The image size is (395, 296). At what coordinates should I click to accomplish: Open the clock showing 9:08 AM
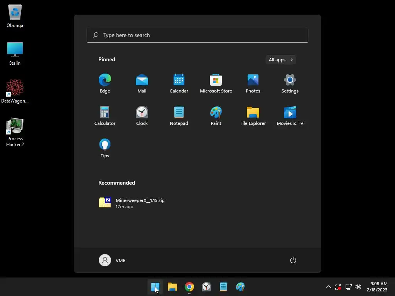[377, 287]
